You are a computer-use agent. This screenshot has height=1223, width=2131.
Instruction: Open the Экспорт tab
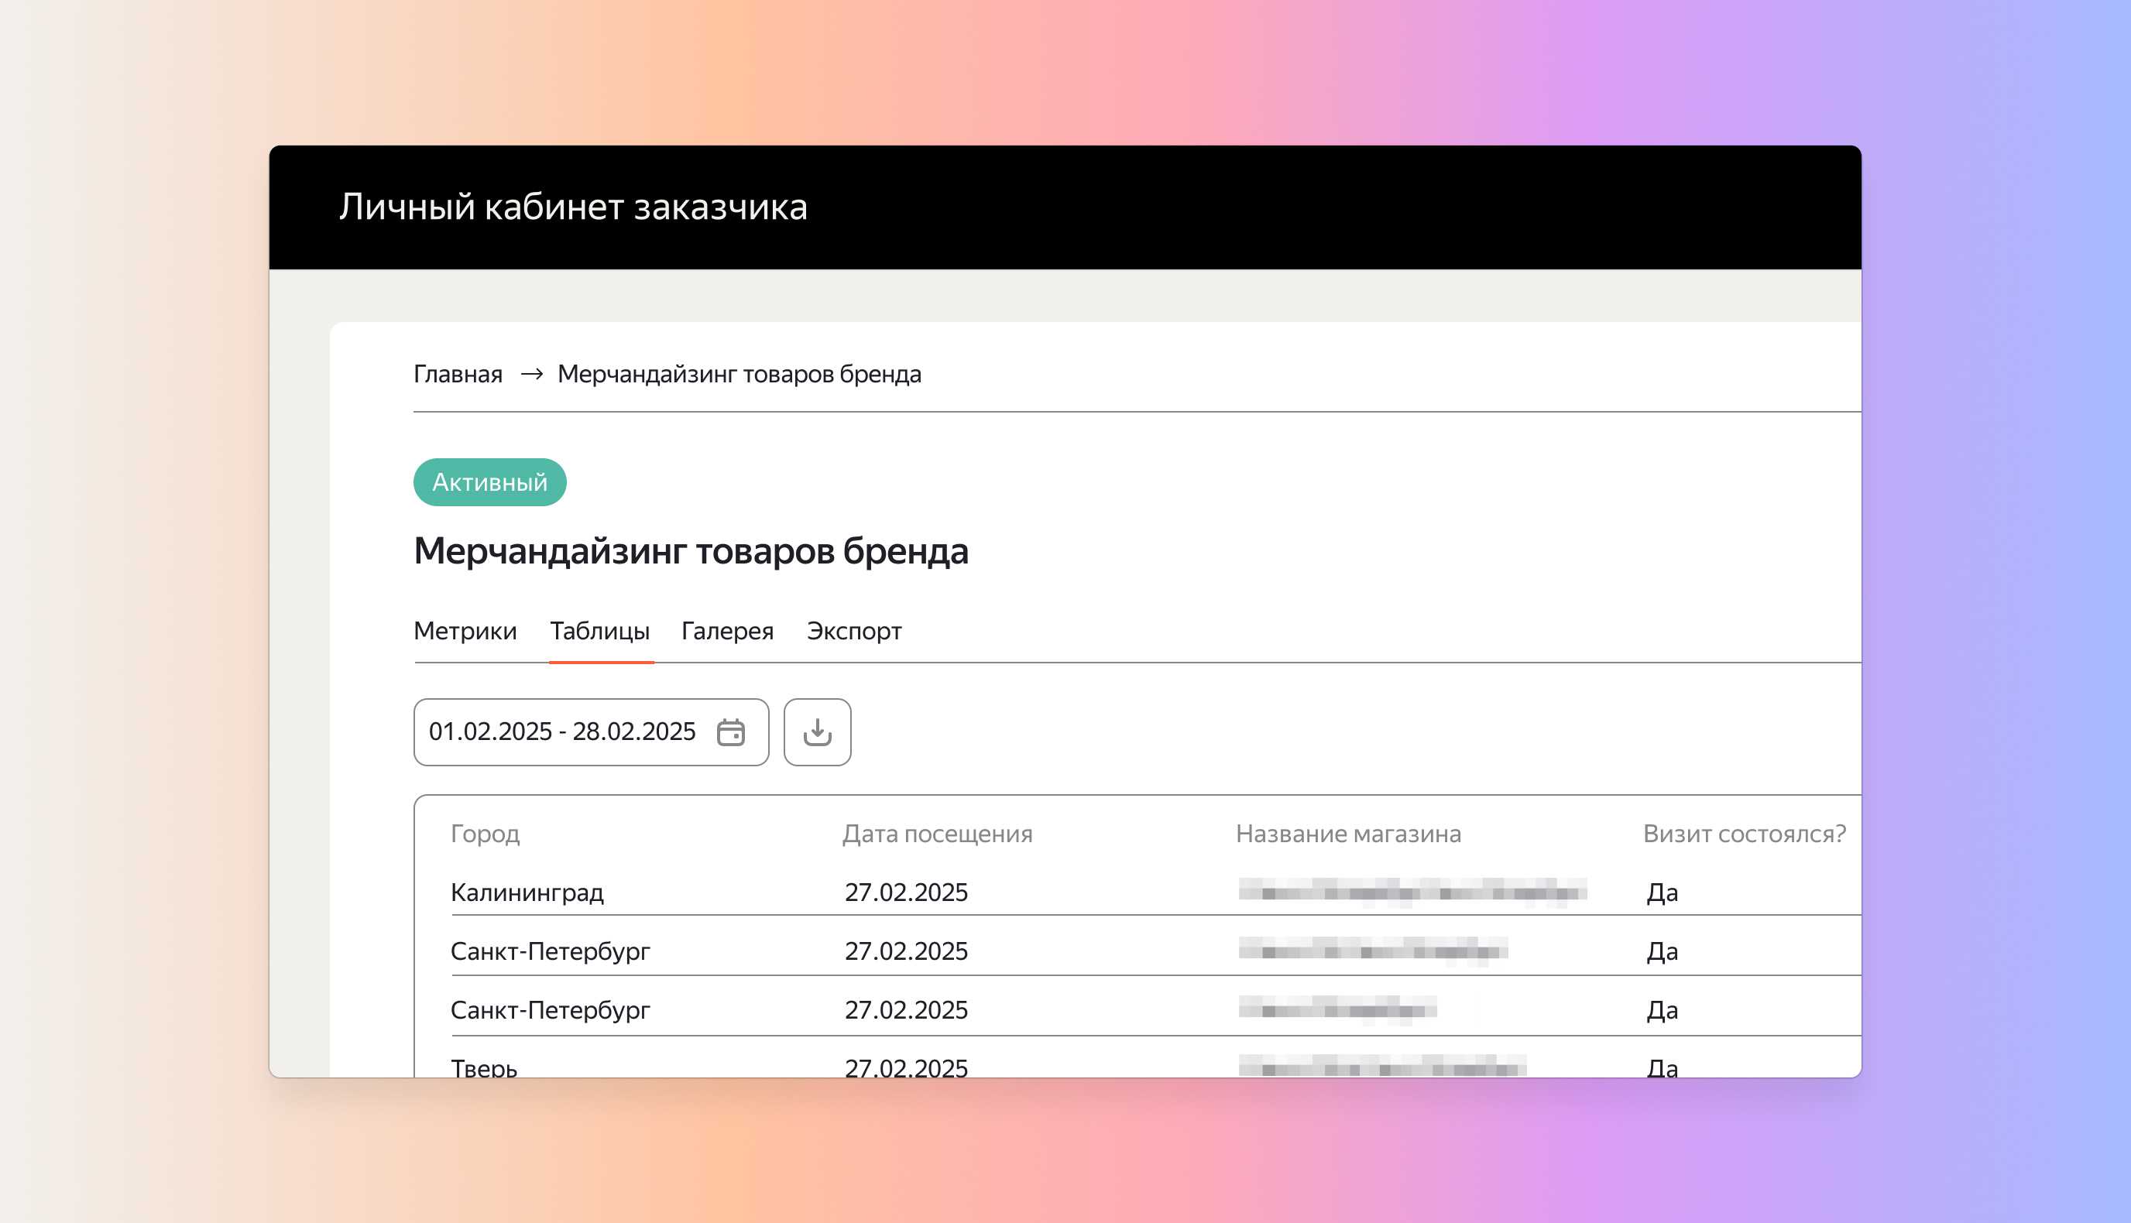(854, 631)
